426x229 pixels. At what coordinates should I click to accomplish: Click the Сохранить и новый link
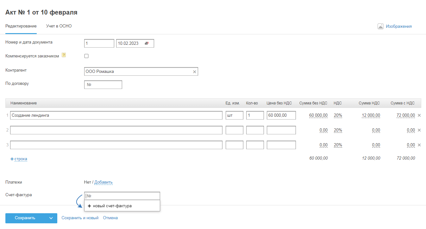tap(80, 218)
